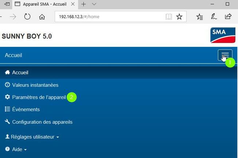Open the Événements menu entry
The width and height of the screenshot is (238, 158).
22,109
